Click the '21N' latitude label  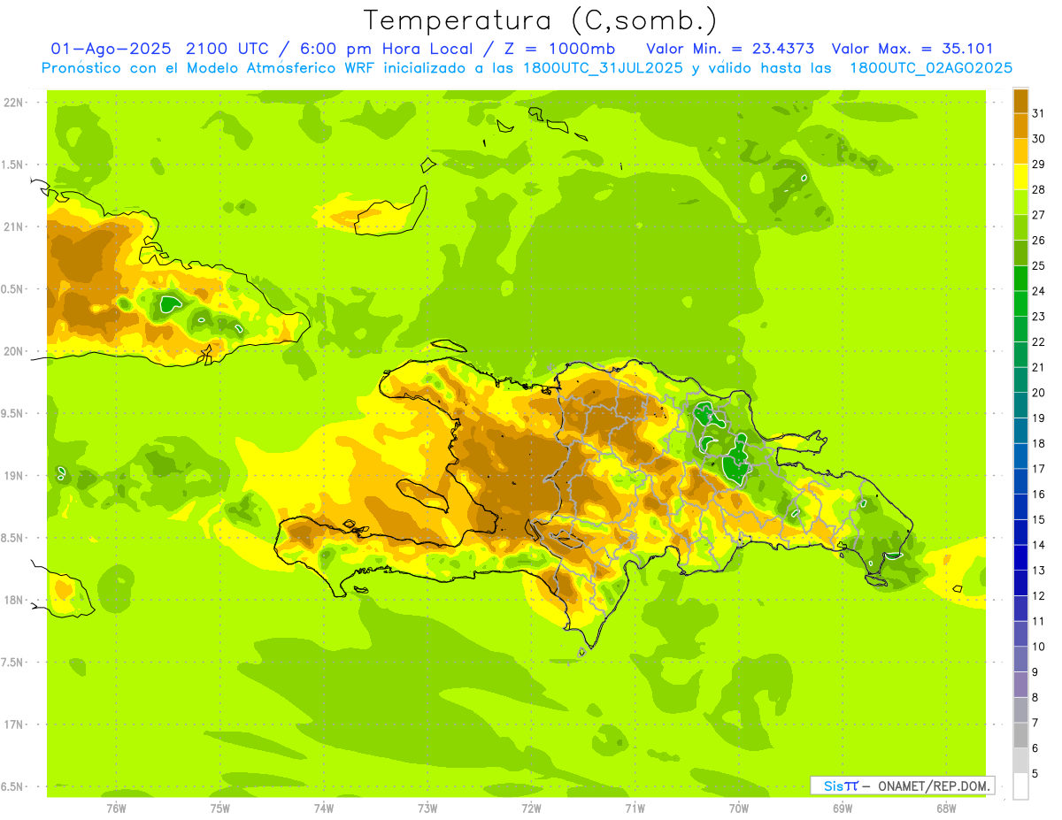click(13, 226)
